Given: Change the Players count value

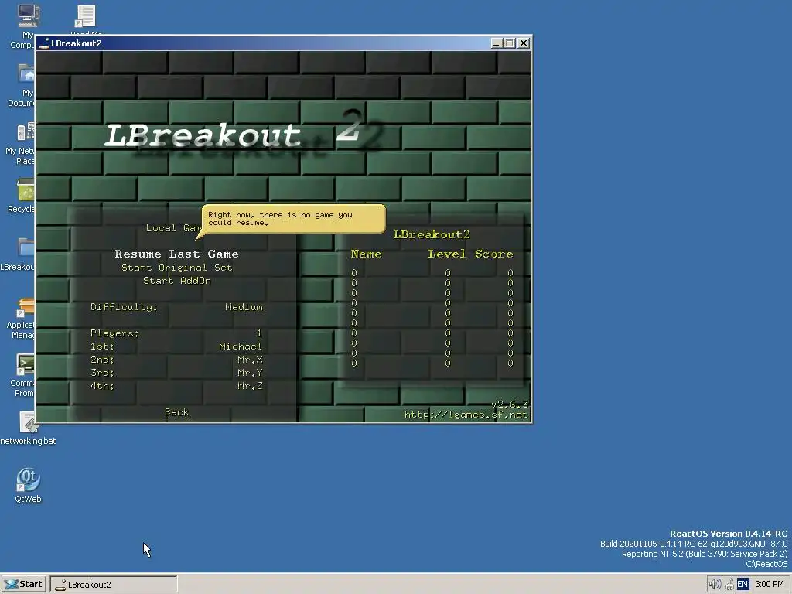Looking at the screenshot, I should [176, 333].
